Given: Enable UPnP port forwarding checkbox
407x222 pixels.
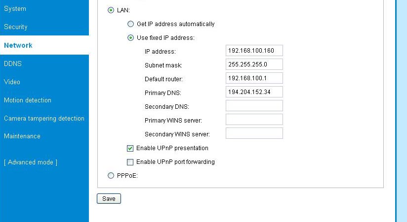Looking at the screenshot, I should click(130, 162).
